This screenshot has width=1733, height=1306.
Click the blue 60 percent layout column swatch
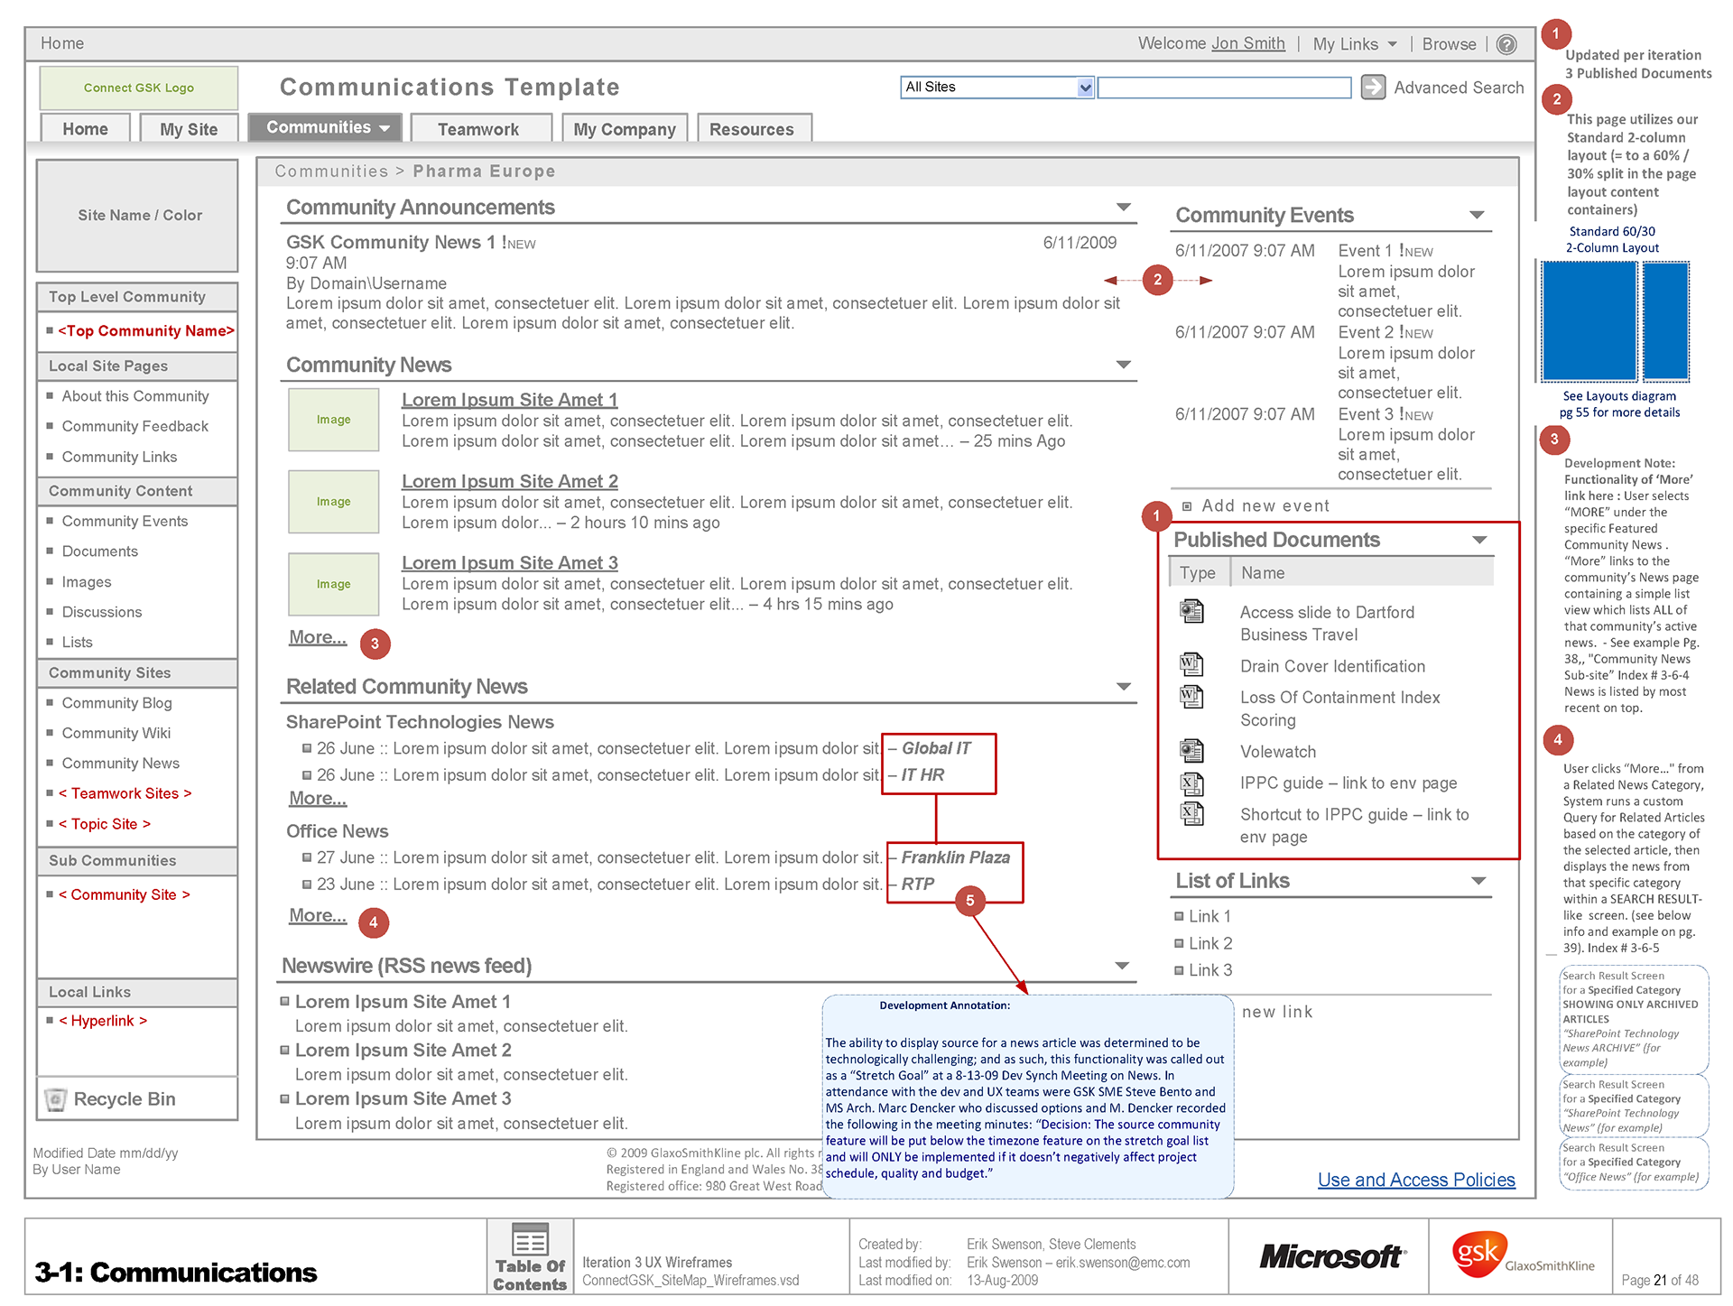tap(1588, 320)
